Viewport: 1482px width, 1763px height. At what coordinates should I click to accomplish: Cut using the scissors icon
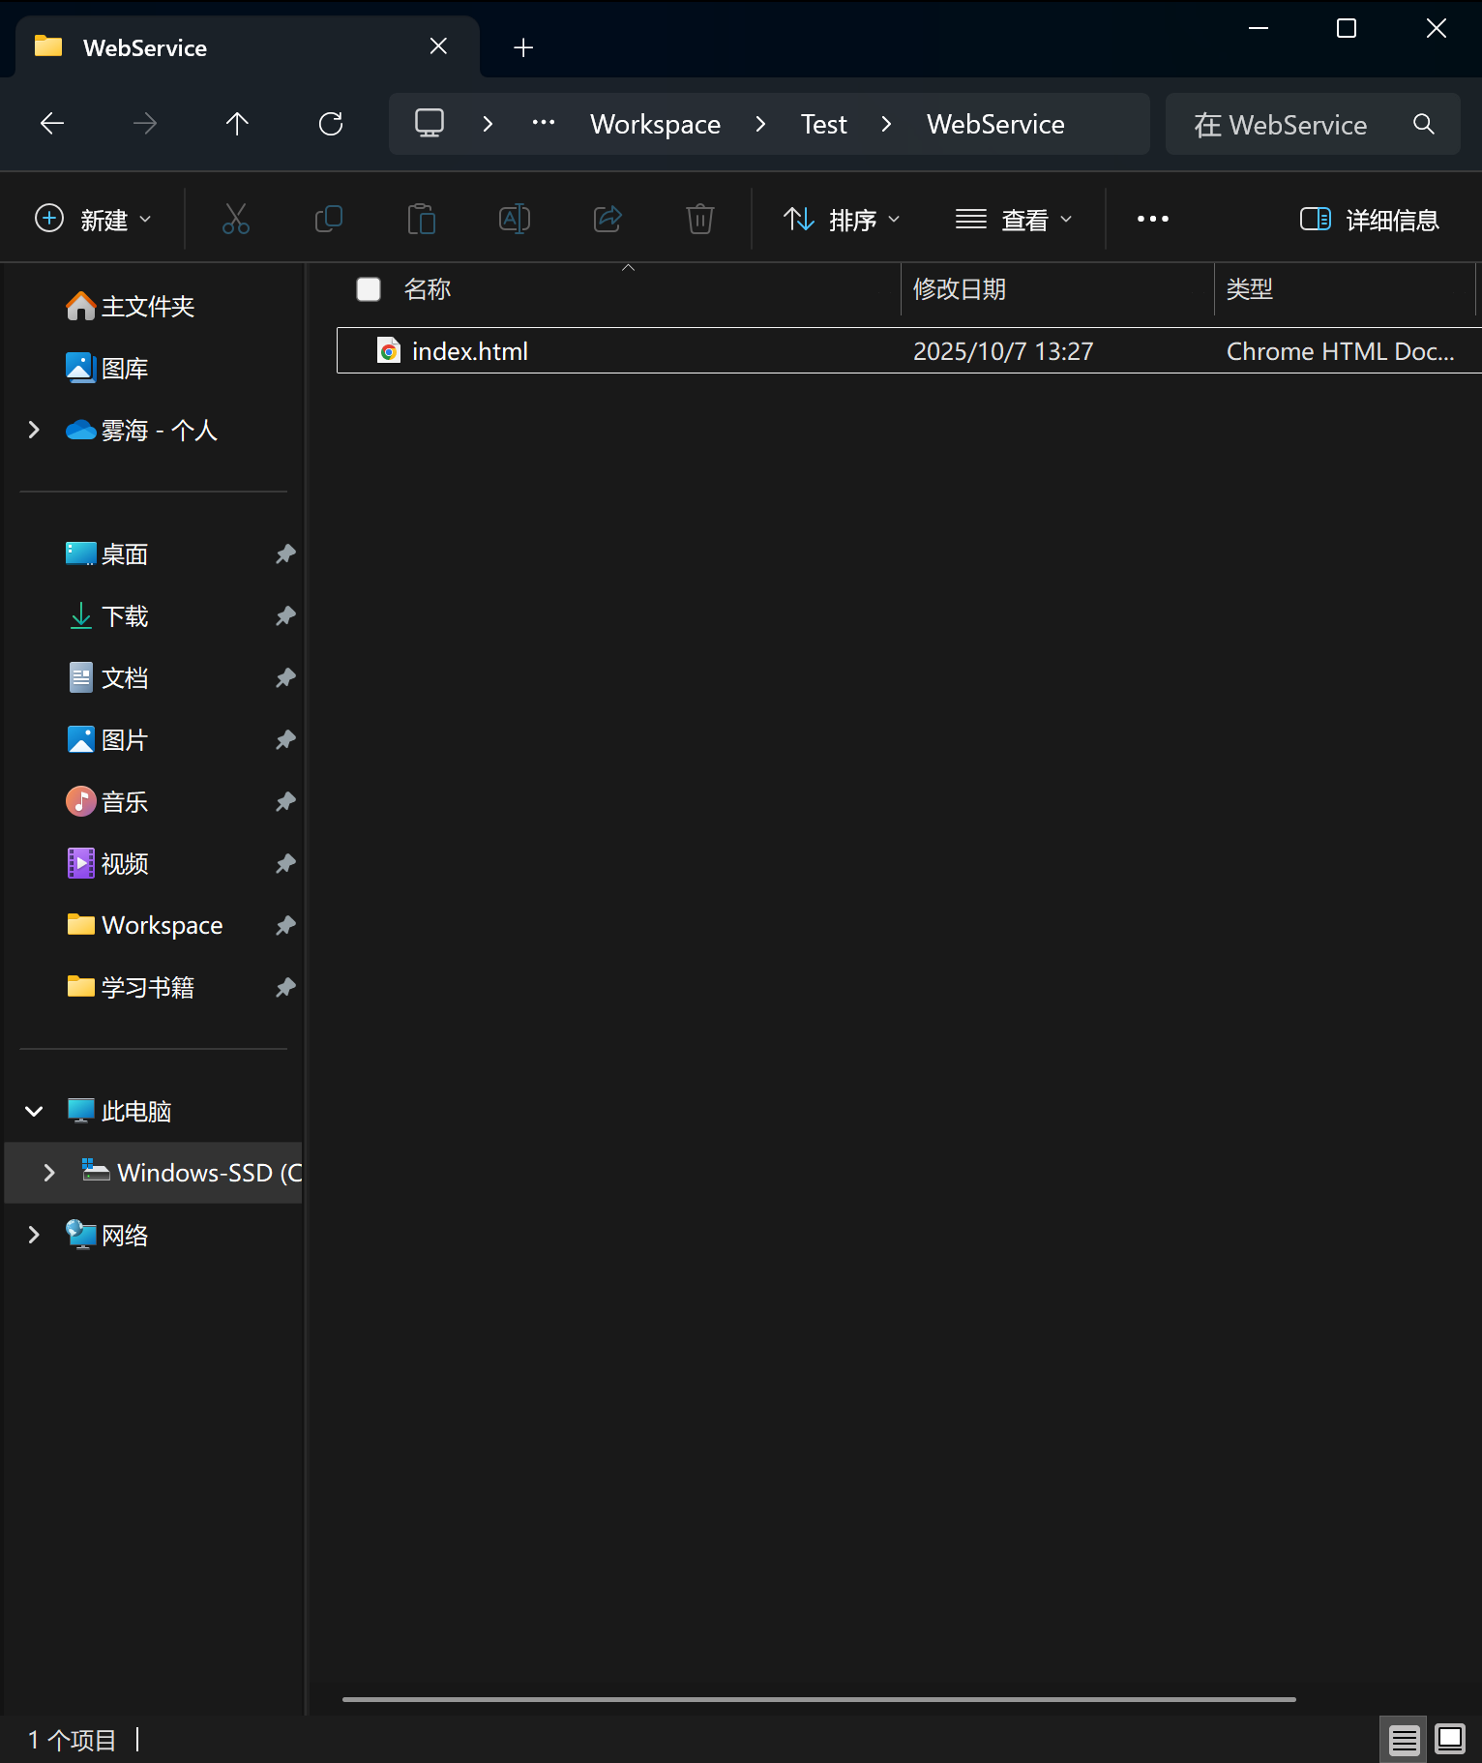point(236,220)
